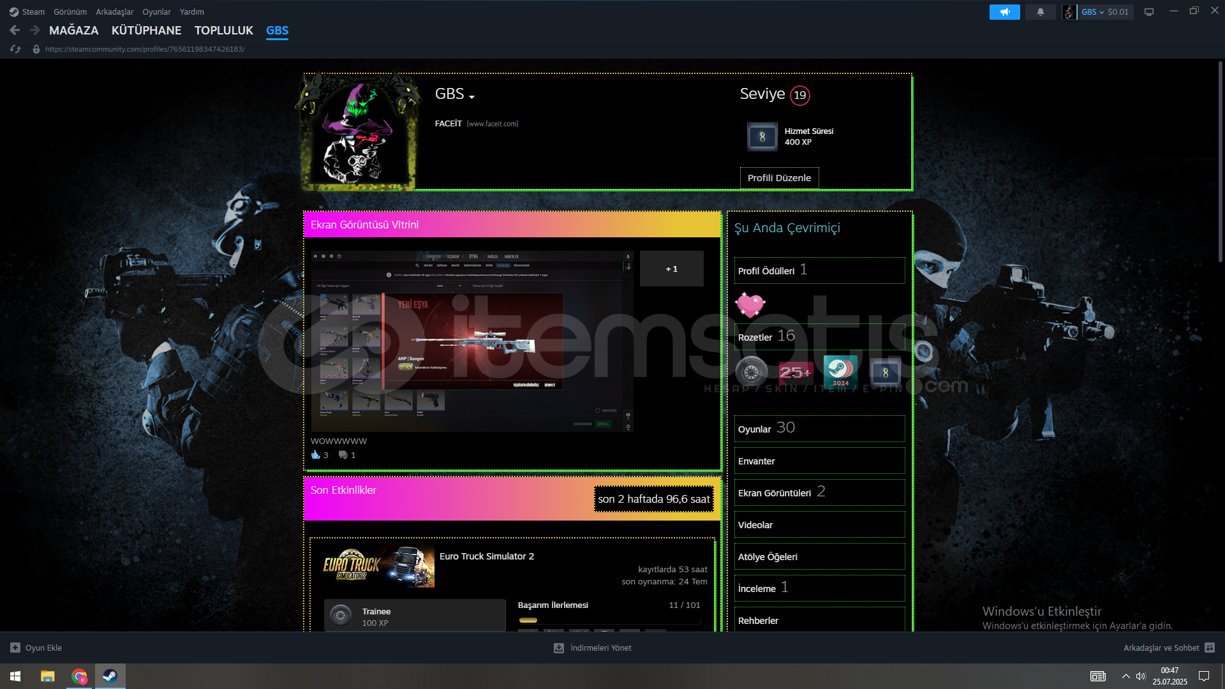Viewport: 1225px width, 689px height.
Task: Switch to the MAĞAZA tab
Action: click(74, 31)
